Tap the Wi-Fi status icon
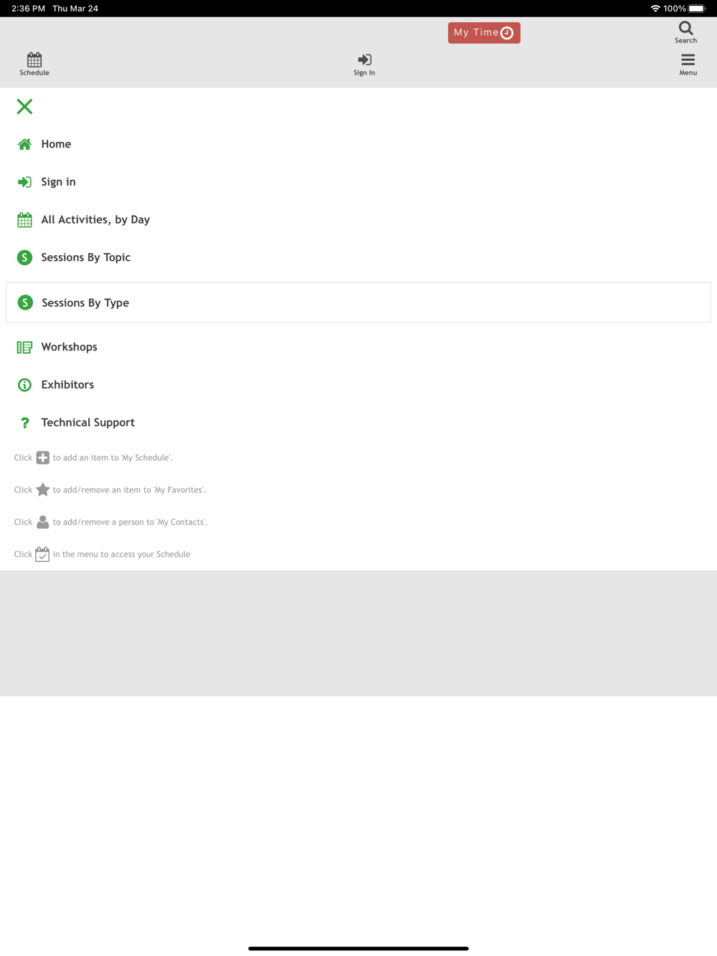Image resolution: width=717 pixels, height=956 pixels. point(655,9)
